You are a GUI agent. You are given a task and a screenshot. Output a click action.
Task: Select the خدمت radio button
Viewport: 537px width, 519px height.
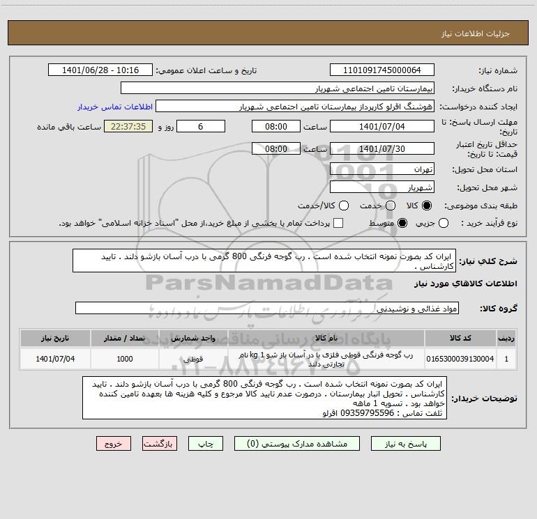(391, 206)
